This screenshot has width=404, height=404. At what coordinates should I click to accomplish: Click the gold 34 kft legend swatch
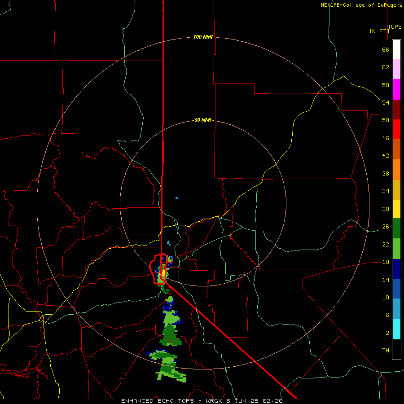(396, 190)
